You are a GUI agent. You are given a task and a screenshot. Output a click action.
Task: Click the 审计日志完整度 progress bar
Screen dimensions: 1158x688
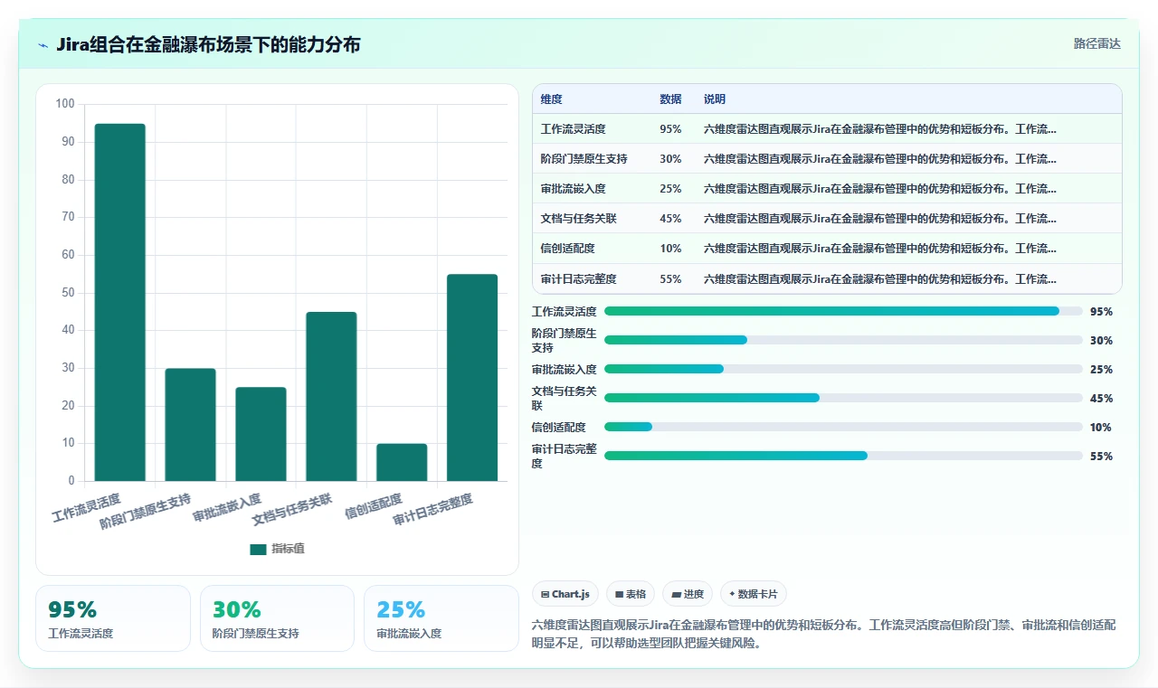(x=843, y=456)
